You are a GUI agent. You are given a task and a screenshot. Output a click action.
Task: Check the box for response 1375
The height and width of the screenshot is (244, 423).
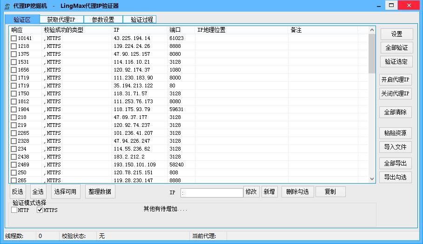click(x=14, y=54)
